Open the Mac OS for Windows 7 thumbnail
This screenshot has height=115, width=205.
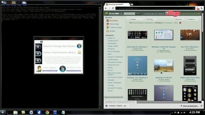190,35
